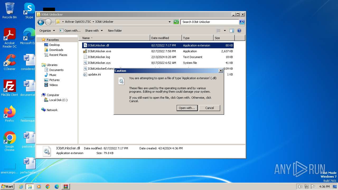338x190 pixels.
Task: Open the perfecterror Word document icon
Action: [29, 166]
